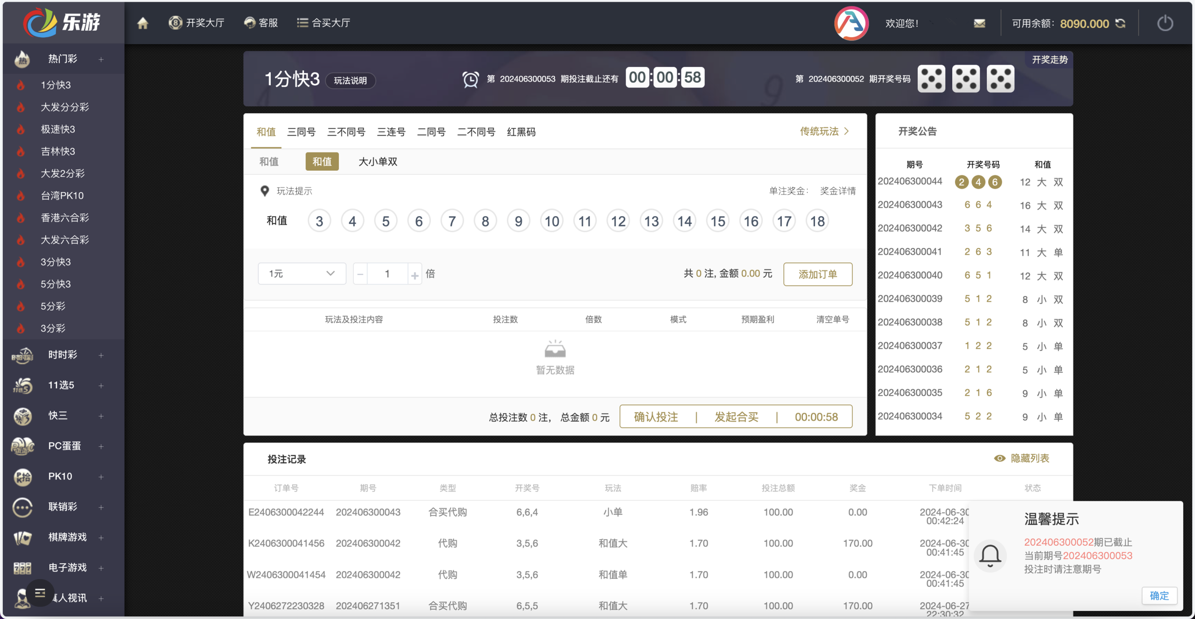Select sum value number 10
Viewport: 1195px width, 619px height.
click(552, 221)
